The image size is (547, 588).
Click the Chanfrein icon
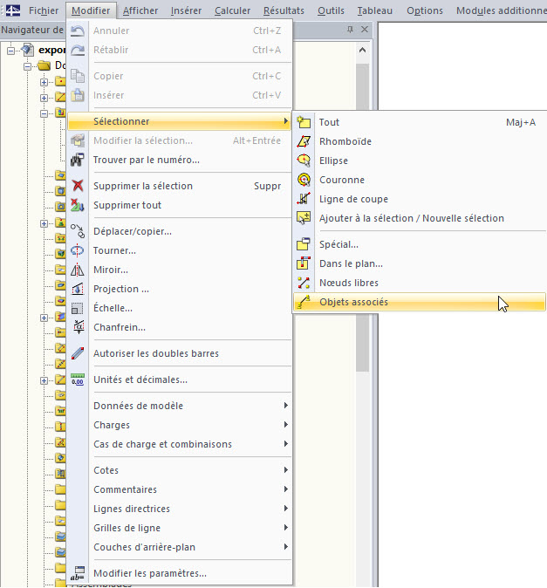point(78,327)
